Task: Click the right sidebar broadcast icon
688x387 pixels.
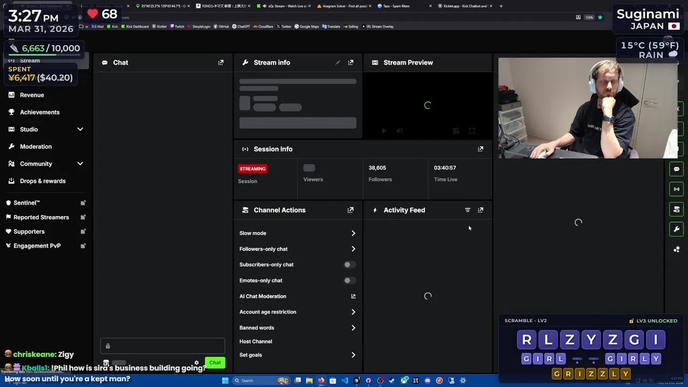Action: tap(677, 189)
